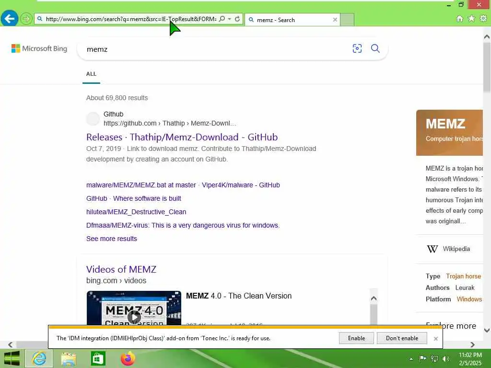
Task: Open the 'Windows' platform link
Action: pos(469,299)
